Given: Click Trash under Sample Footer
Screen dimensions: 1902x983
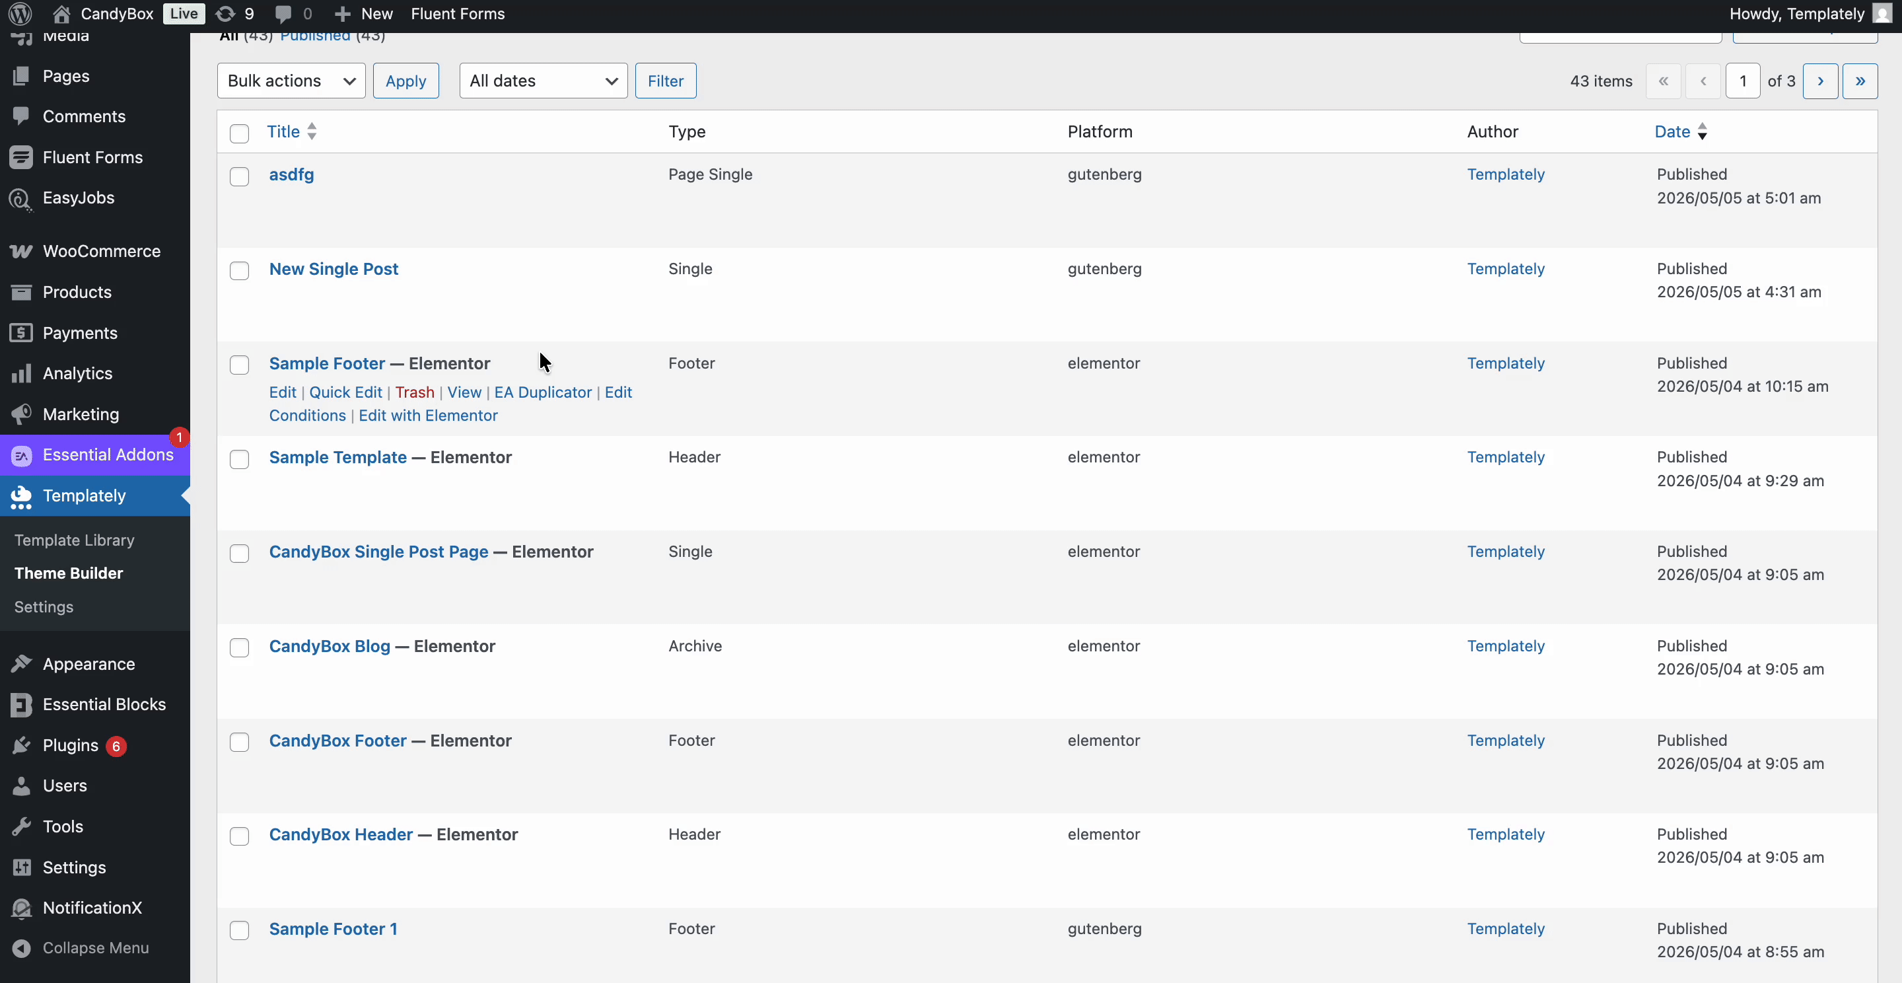Looking at the screenshot, I should [x=414, y=392].
